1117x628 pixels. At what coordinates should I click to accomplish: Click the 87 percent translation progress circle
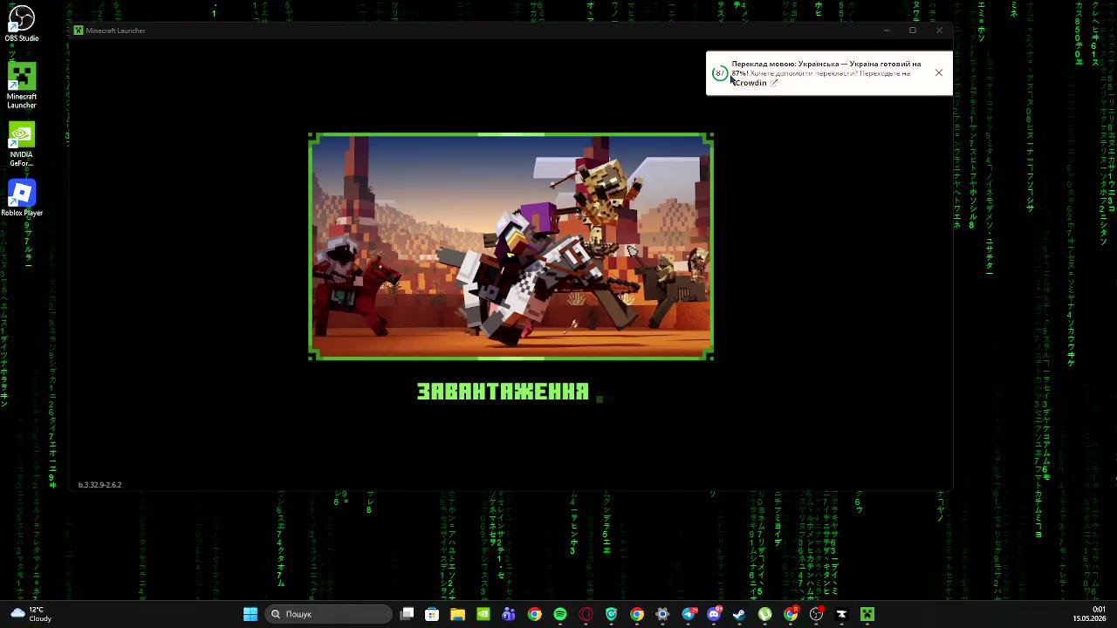coord(719,73)
